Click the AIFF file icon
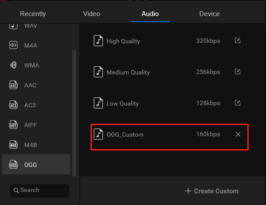 (13, 125)
